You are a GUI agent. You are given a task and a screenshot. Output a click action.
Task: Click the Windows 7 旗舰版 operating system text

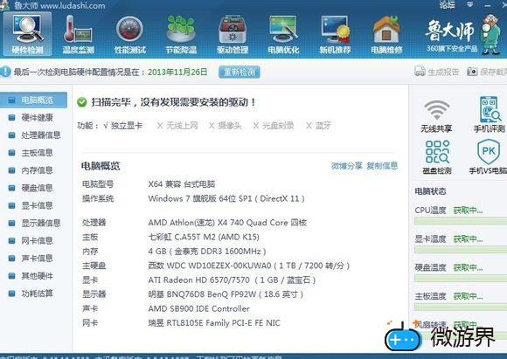(x=226, y=198)
